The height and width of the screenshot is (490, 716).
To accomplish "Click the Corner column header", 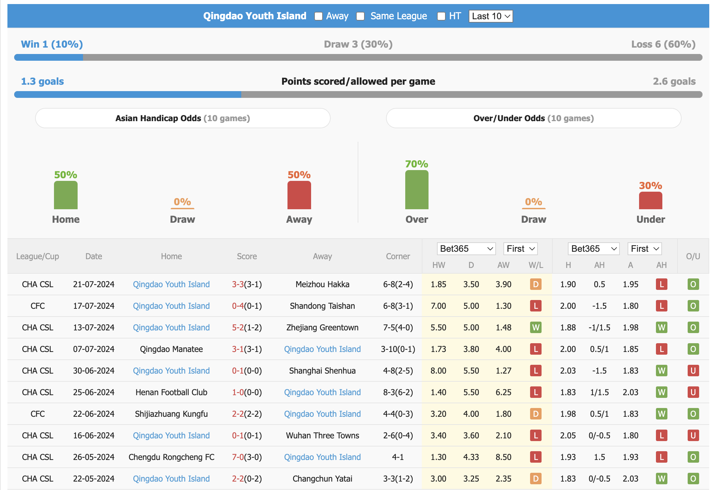I will click(398, 256).
